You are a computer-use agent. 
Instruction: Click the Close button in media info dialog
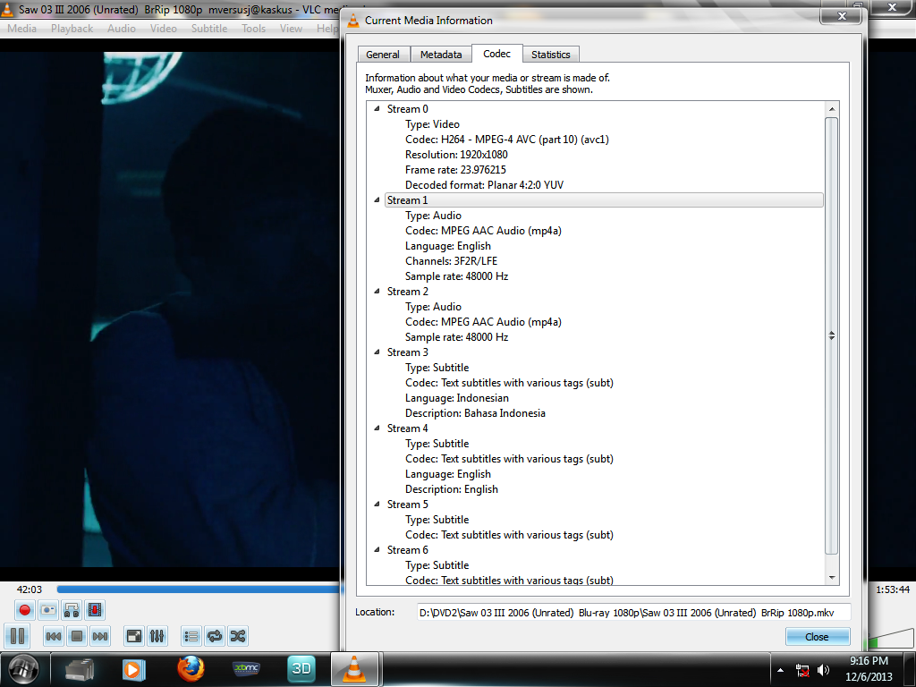[818, 637]
